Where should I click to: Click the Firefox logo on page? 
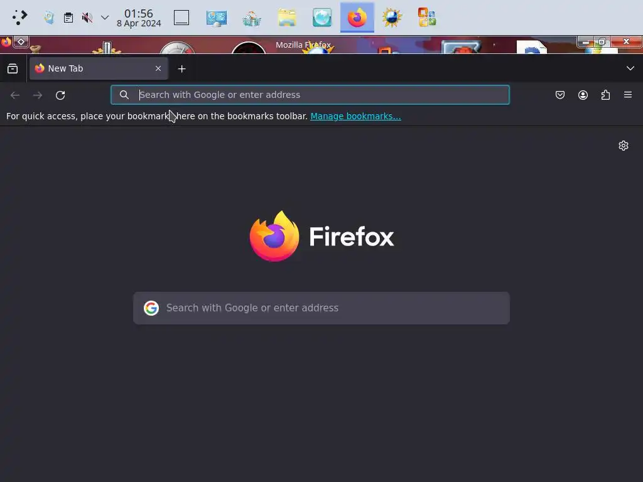(x=321, y=236)
